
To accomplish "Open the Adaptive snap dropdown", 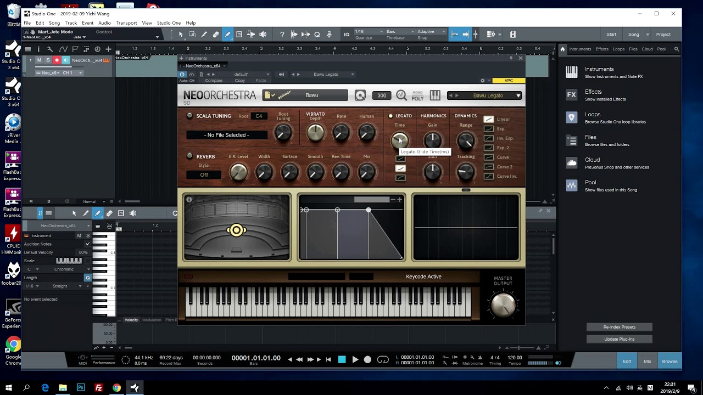I will point(431,31).
